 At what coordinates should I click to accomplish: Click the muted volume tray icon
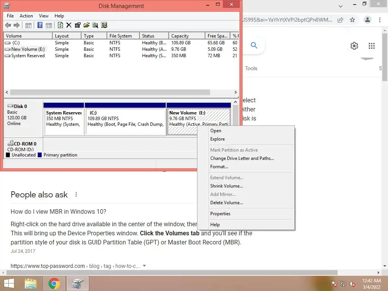352,283
